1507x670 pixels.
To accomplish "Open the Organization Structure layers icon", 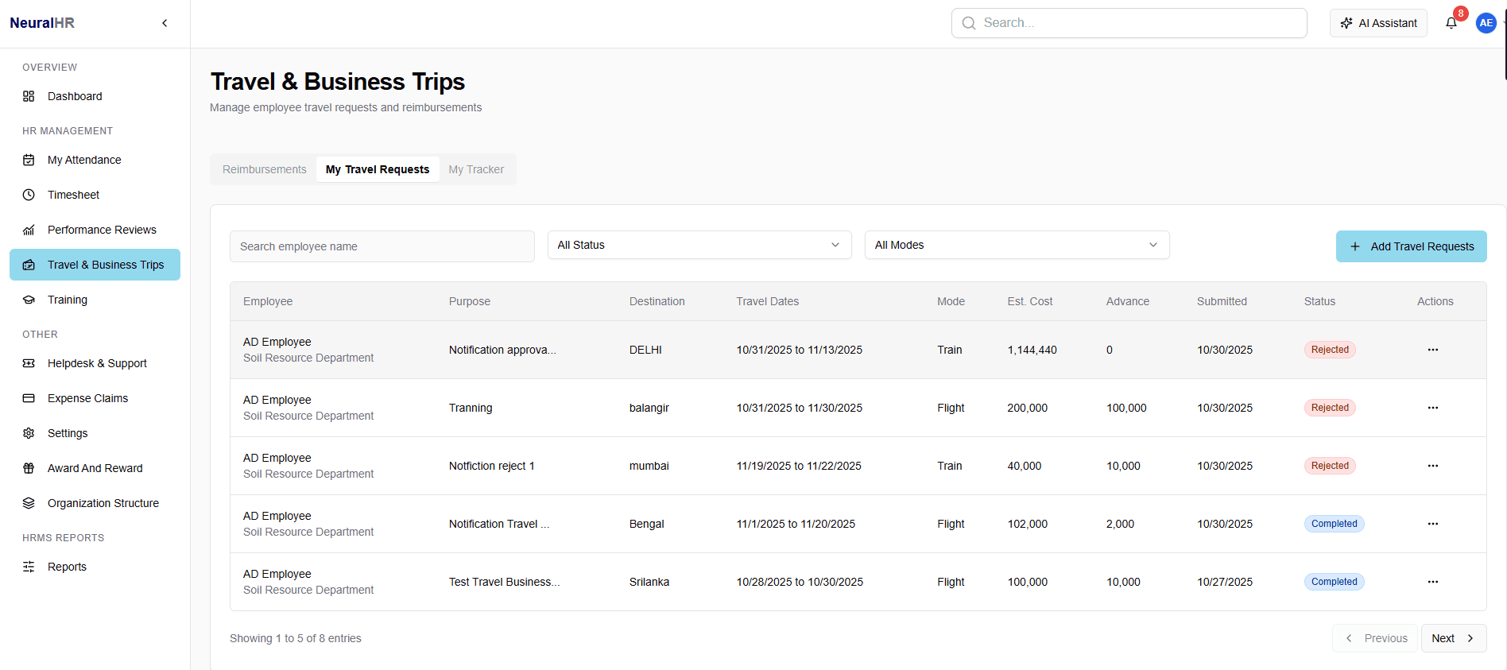I will pos(29,503).
